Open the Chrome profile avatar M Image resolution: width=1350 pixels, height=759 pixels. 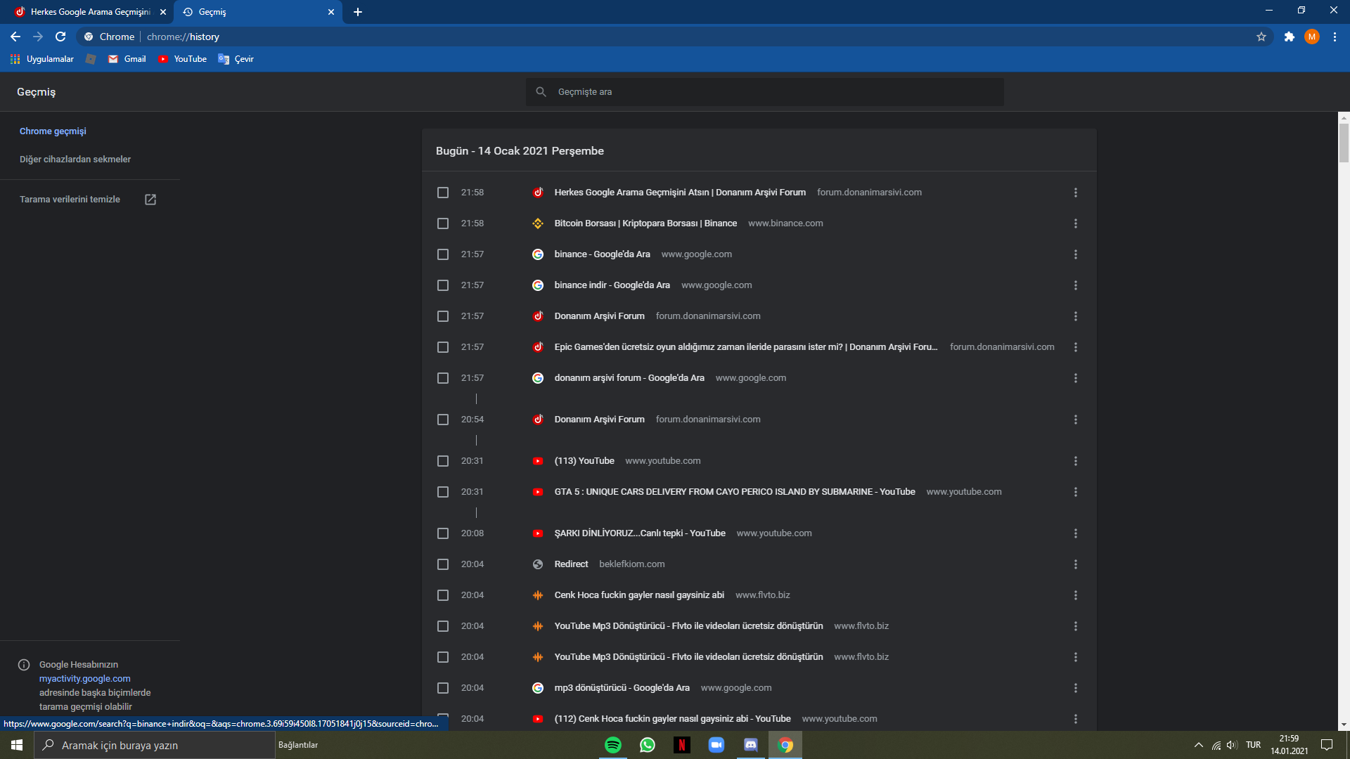(x=1312, y=37)
